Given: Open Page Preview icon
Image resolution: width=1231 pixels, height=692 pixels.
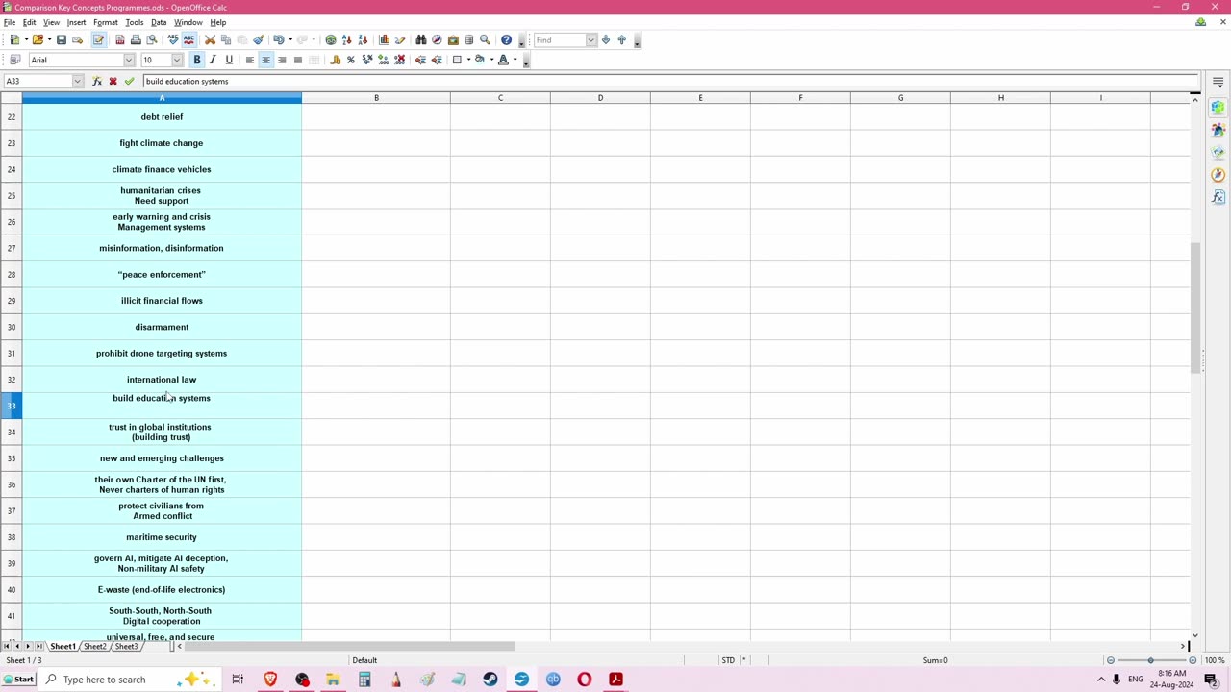Looking at the screenshot, I should coord(151,40).
